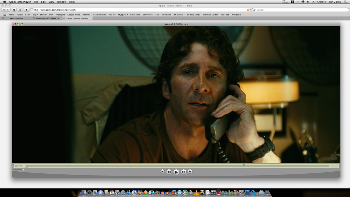Expand the Buy bookmarks folder

click(35, 15)
